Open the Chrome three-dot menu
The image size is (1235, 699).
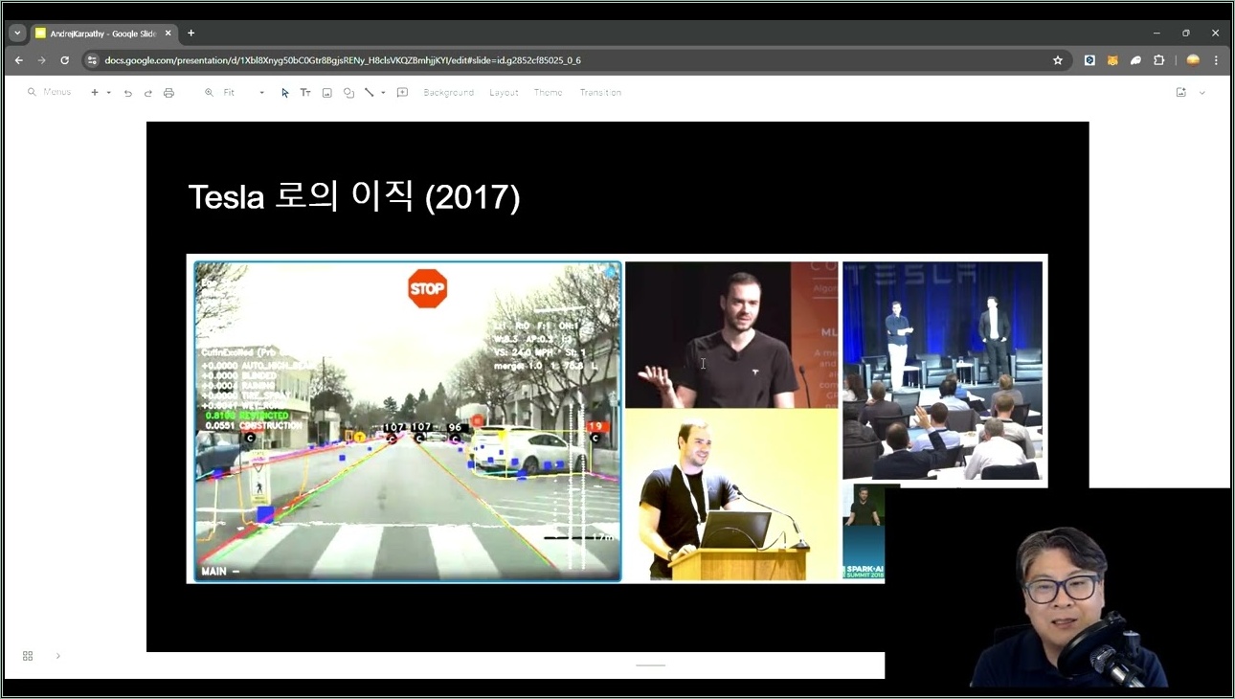[1216, 60]
